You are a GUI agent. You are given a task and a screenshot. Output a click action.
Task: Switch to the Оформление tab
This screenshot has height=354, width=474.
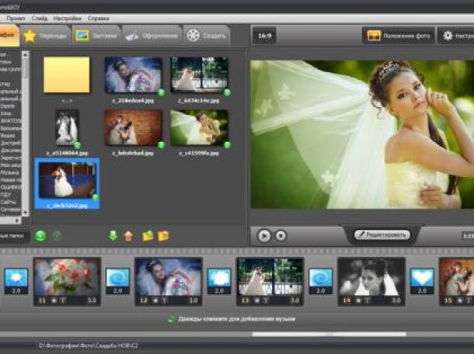tap(152, 36)
